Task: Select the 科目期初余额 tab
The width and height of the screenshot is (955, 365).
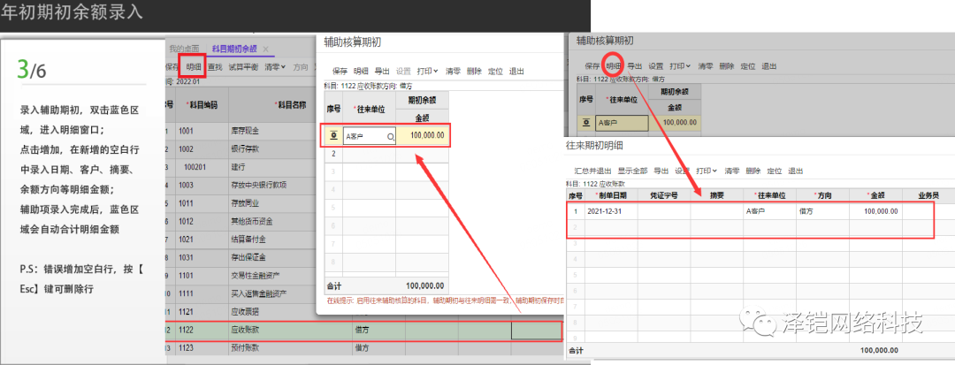Action: pos(235,49)
